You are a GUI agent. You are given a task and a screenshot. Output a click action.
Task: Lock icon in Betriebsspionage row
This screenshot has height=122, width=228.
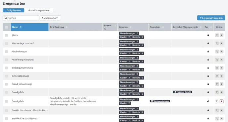pos(208,76)
